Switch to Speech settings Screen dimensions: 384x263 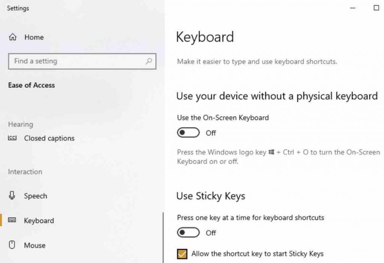36,195
